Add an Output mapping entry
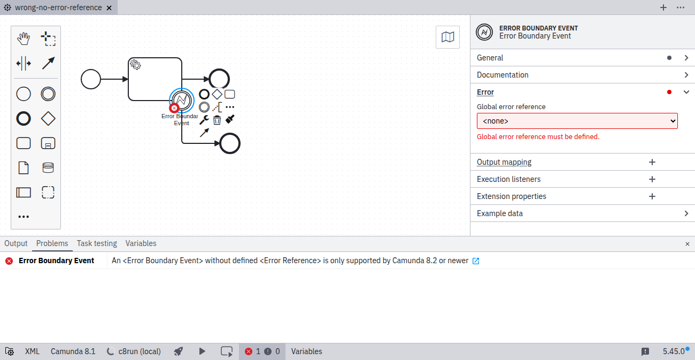Viewport: 695px width, 360px height. [x=652, y=162]
